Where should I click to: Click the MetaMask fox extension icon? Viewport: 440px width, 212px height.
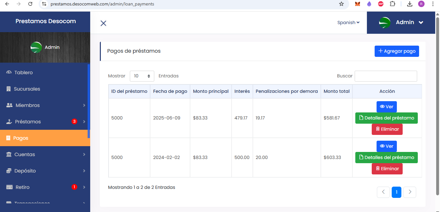[358, 4]
